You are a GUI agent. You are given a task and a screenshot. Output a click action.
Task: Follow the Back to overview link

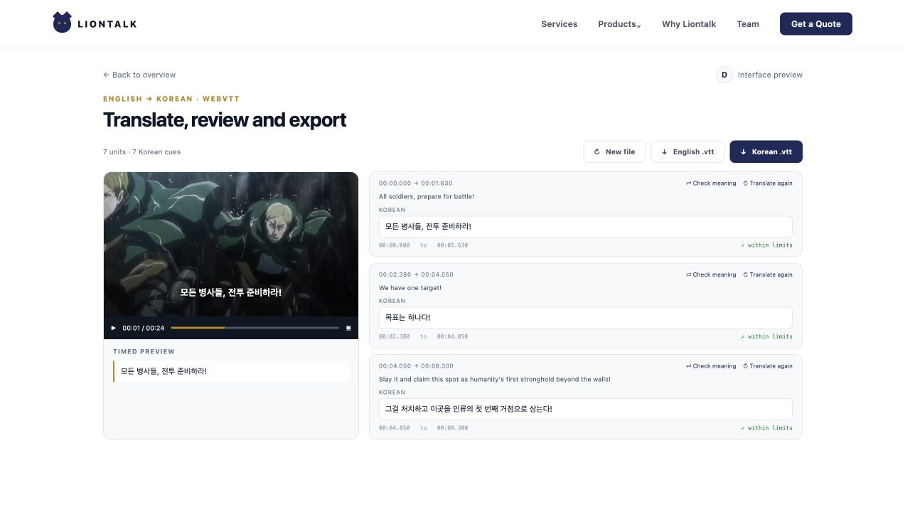tap(139, 75)
